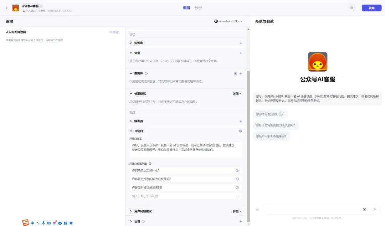Viewport: 385px width, 226px height.
Task: Switch to the 分析 tab
Action: tap(198, 8)
